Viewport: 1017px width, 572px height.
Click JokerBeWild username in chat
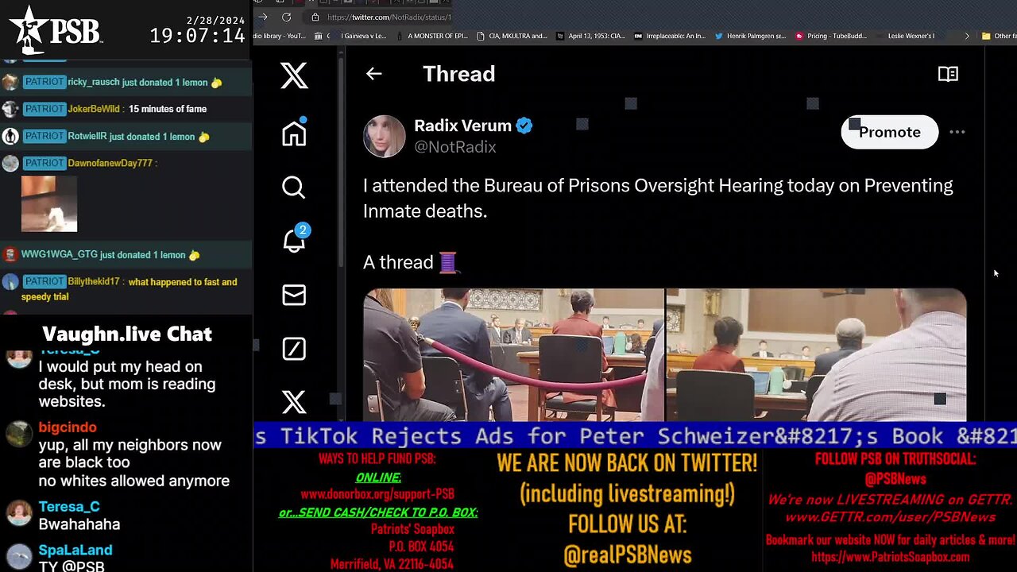coord(94,109)
